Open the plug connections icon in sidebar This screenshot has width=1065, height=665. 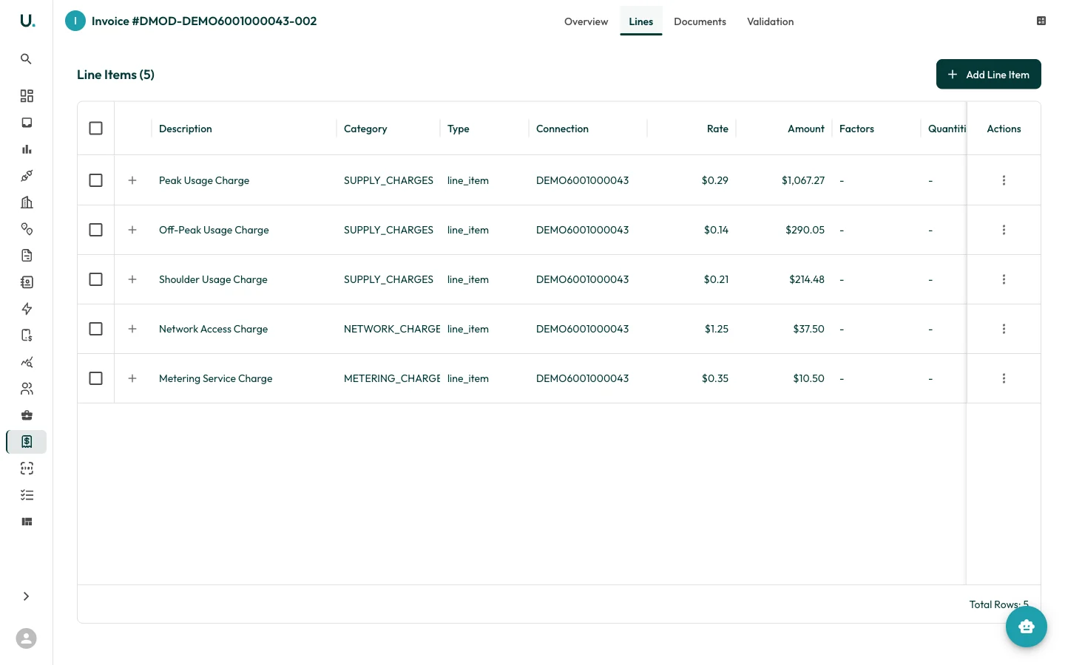point(27,176)
